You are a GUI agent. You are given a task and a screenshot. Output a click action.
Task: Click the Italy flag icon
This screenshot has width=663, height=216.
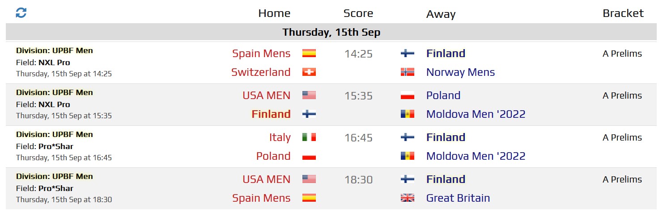click(309, 137)
